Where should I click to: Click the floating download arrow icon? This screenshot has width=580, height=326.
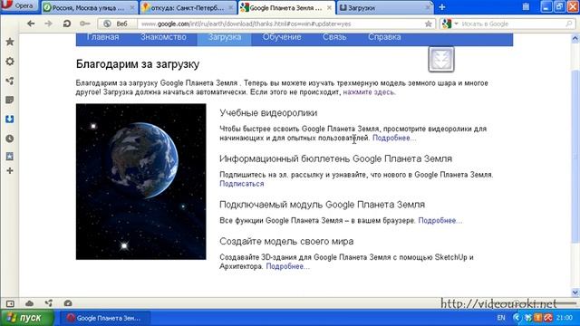coord(441,59)
